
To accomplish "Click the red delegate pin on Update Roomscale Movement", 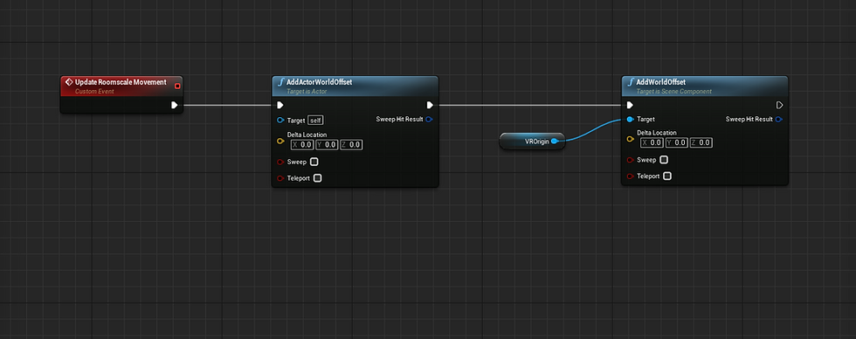I will [177, 86].
